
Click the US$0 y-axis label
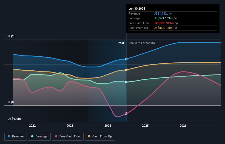pyautogui.click(x=10, y=102)
